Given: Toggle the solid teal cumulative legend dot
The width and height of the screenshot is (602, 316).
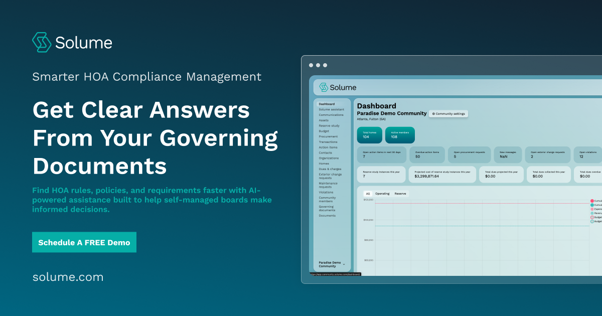Looking at the screenshot, I should click(x=592, y=205).
